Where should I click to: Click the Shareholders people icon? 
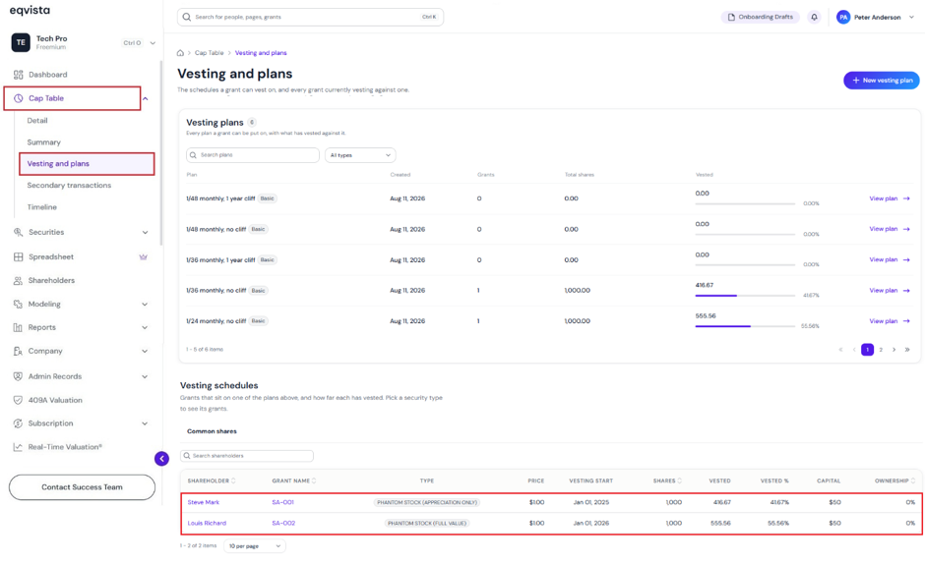coord(19,281)
